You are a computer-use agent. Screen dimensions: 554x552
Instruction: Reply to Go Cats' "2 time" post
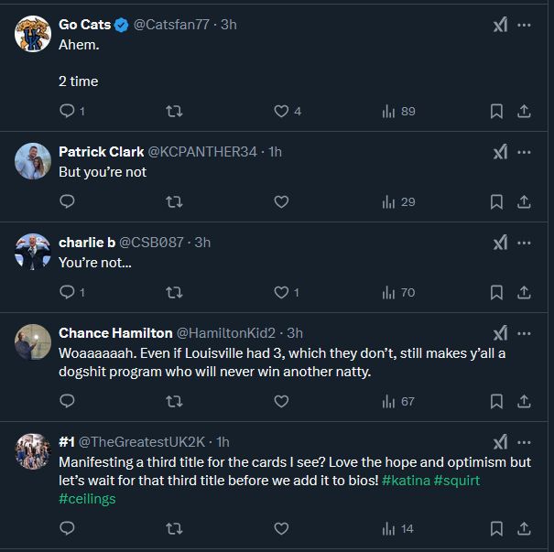click(x=67, y=112)
